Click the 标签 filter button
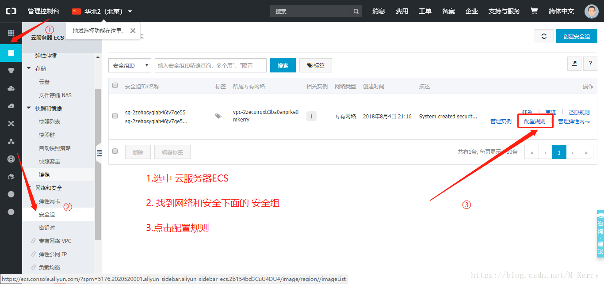The width and height of the screenshot is (604, 284). coord(316,65)
